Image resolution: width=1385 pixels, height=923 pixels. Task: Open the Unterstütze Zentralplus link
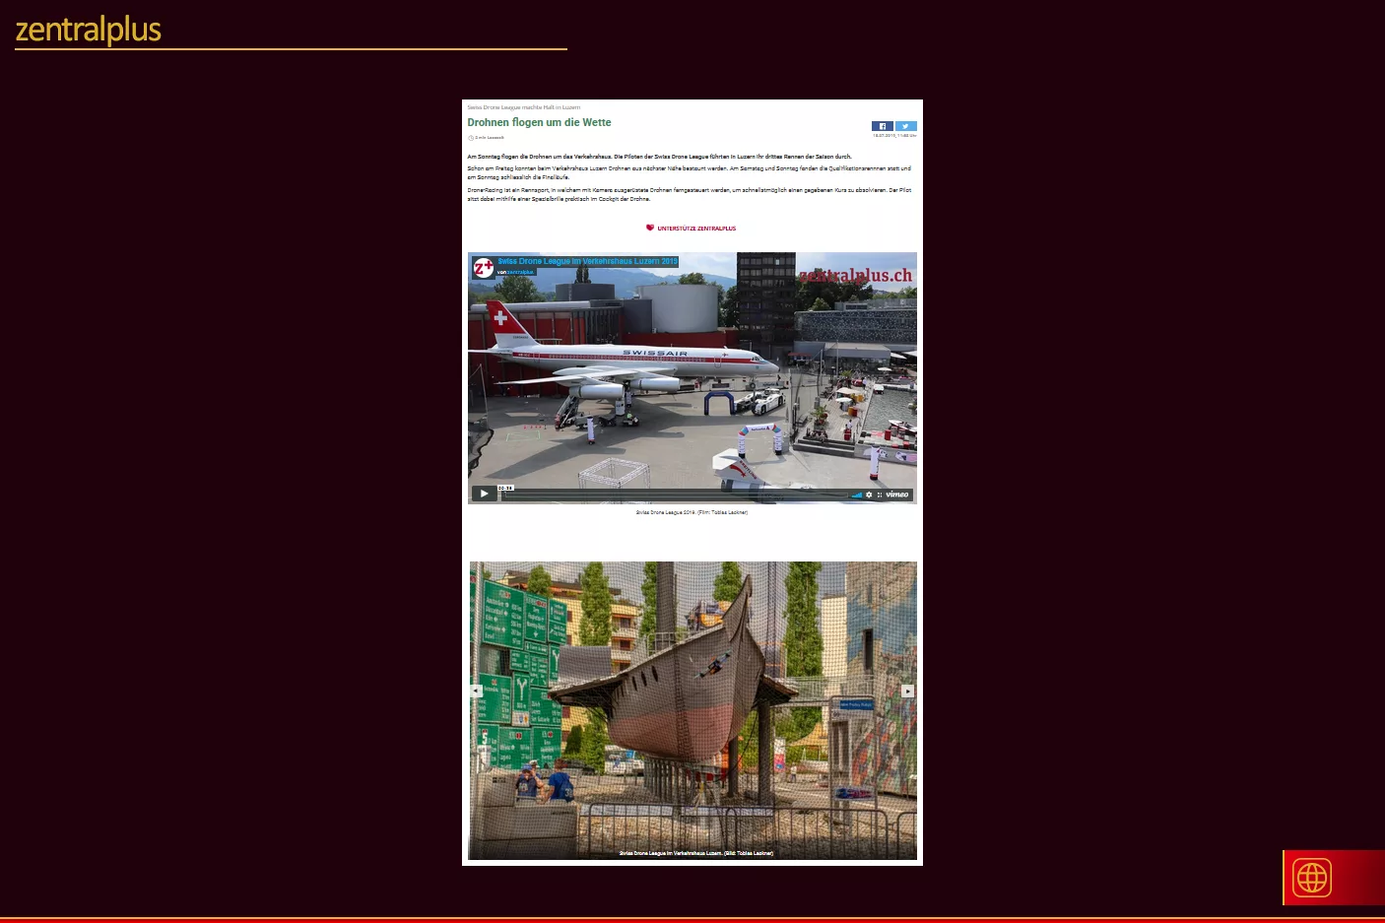click(x=696, y=229)
